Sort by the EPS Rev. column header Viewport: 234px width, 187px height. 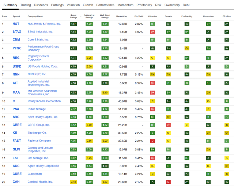click(x=227, y=16)
